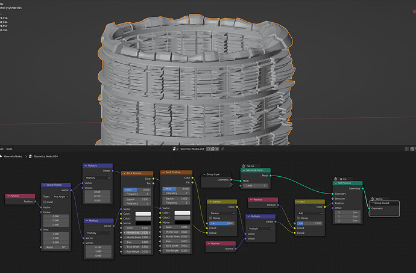Collapse the Set Position node
The width and height of the screenshot is (416, 273).
pos(336,183)
